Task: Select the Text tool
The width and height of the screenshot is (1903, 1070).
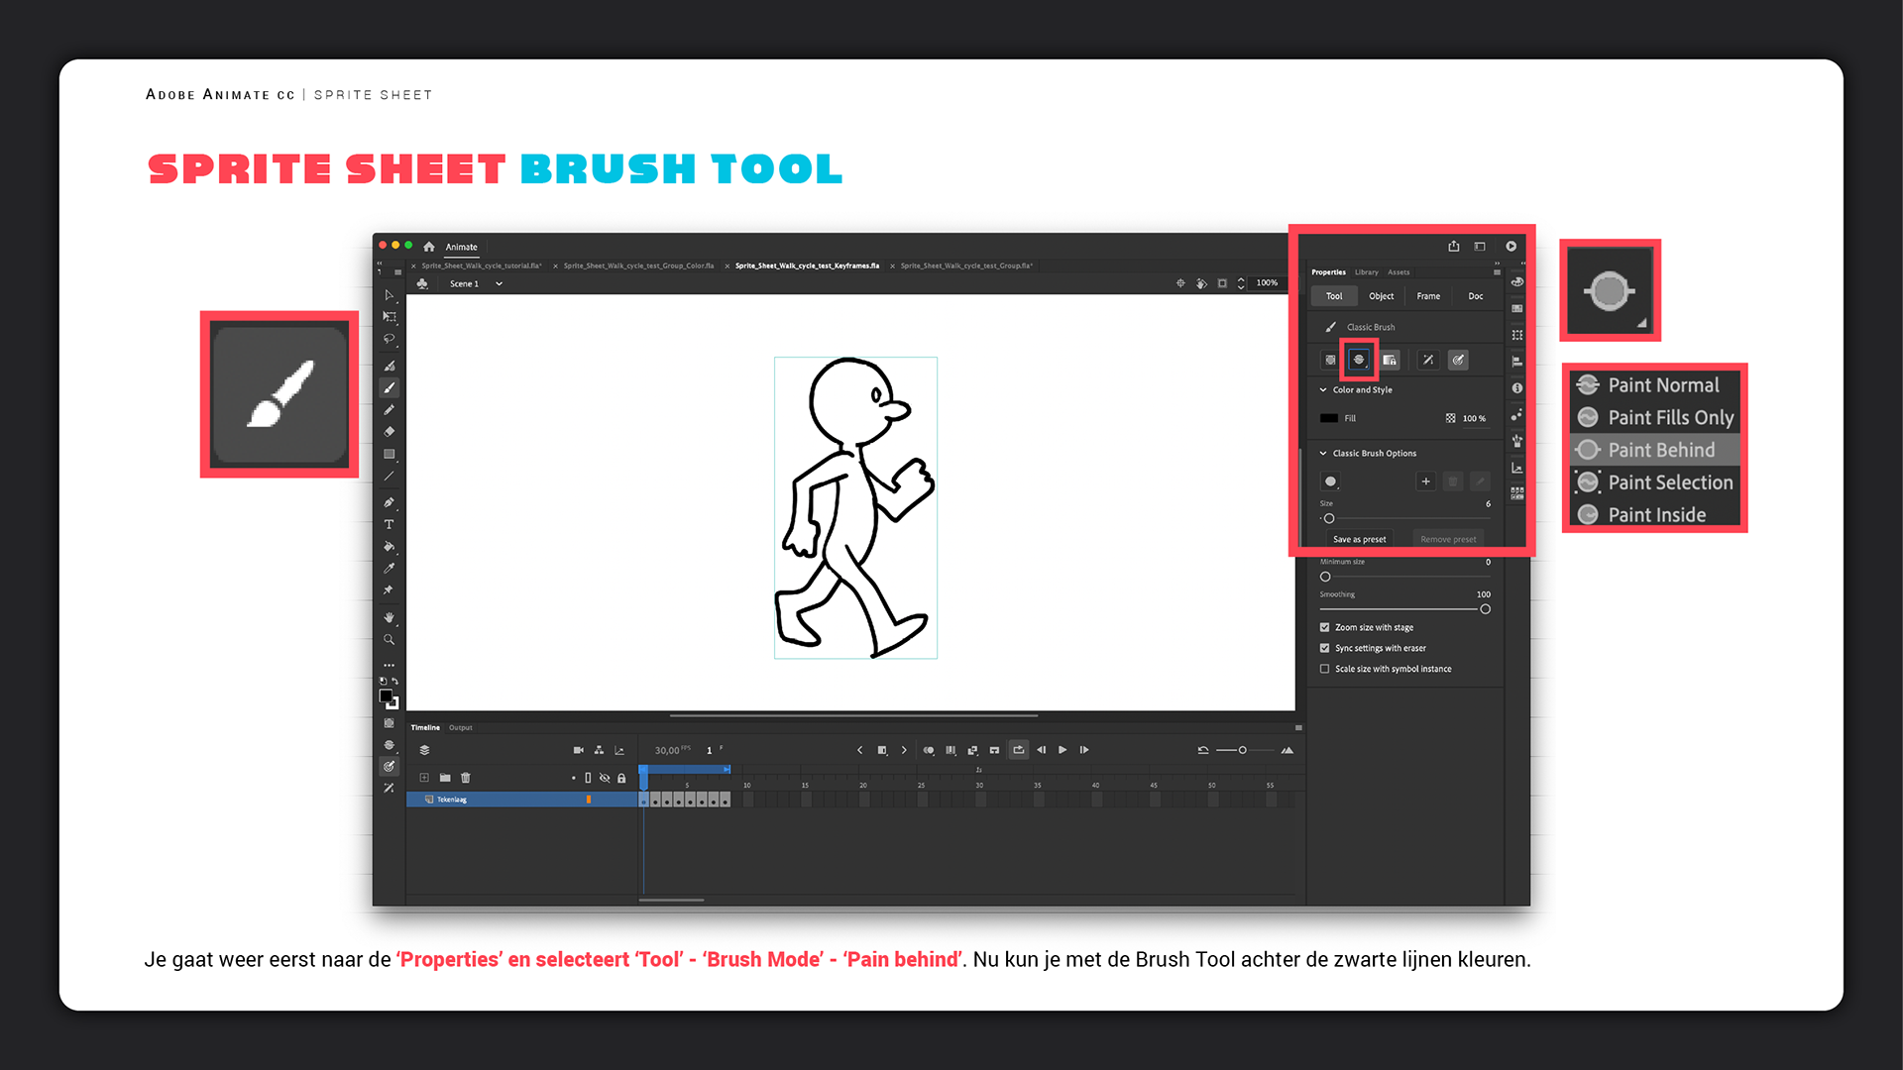Action: coord(390,525)
